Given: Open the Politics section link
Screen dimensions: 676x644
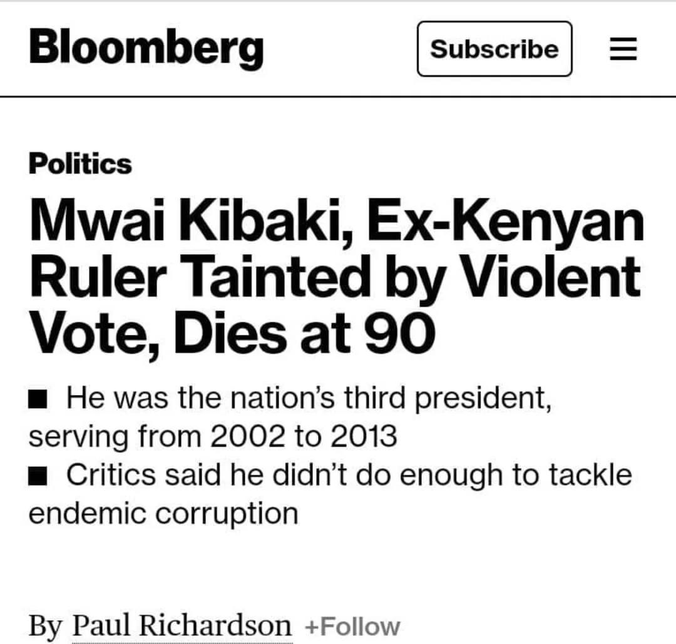Looking at the screenshot, I should (x=80, y=164).
